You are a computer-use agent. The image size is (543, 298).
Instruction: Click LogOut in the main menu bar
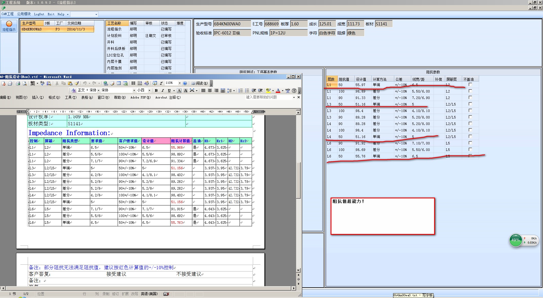coord(39,14)
